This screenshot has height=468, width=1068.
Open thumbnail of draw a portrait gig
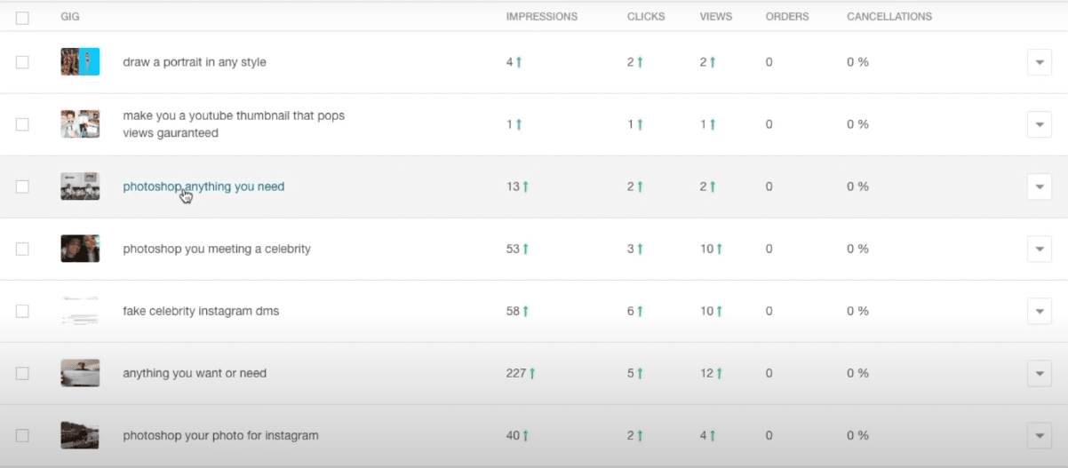80,62
